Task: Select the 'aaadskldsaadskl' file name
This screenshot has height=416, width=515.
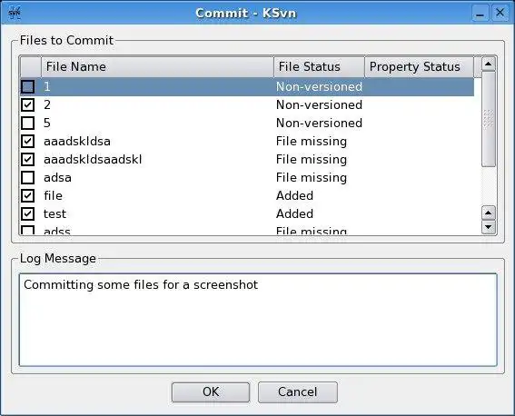Action: pos(93,159)
